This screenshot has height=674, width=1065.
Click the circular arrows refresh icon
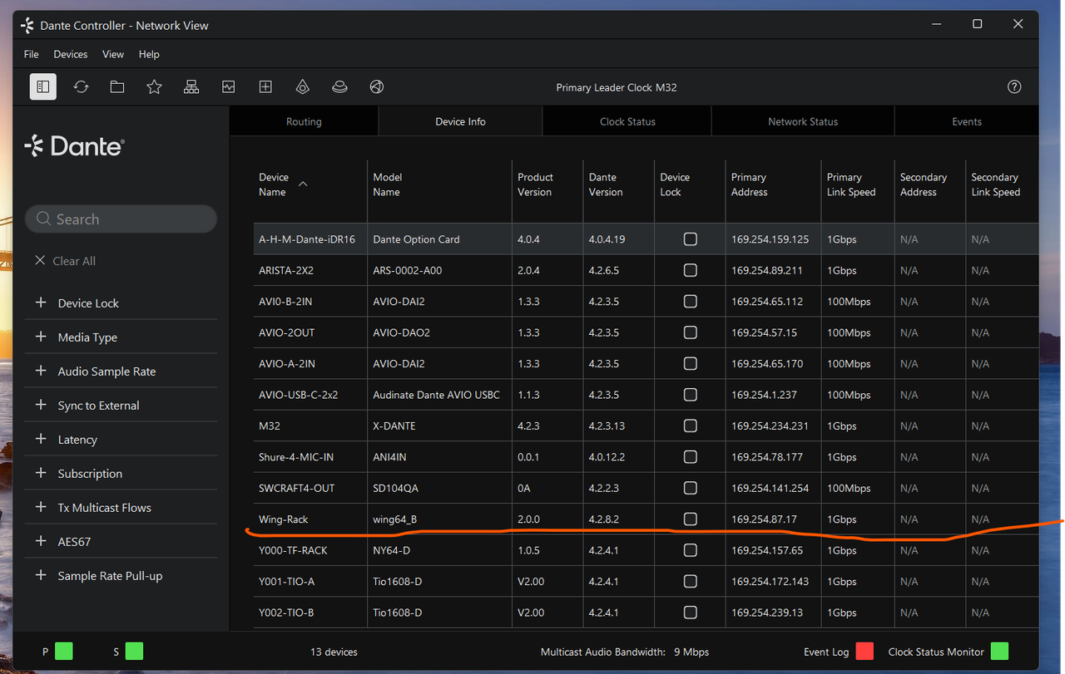point(81,86)
